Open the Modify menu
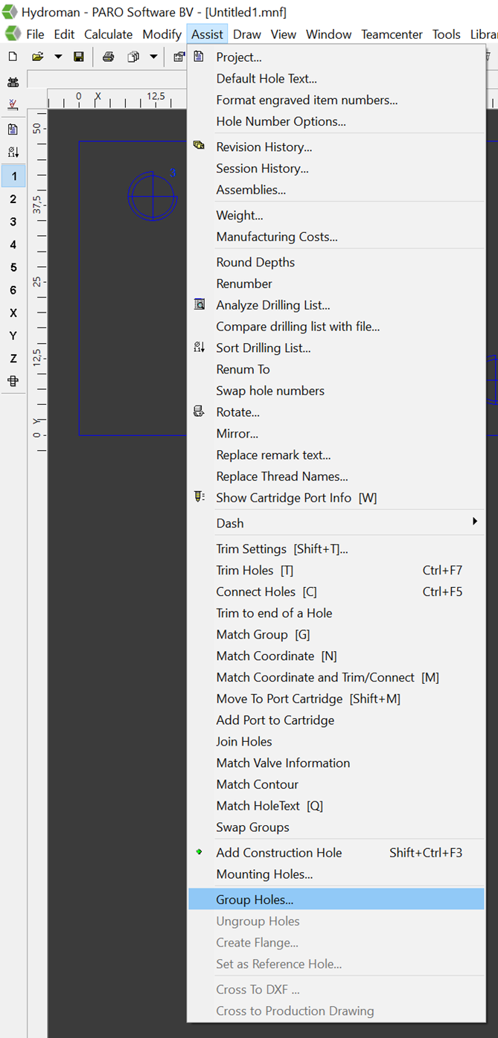This screenshot has width=498, height=1038. pos(162,34)
